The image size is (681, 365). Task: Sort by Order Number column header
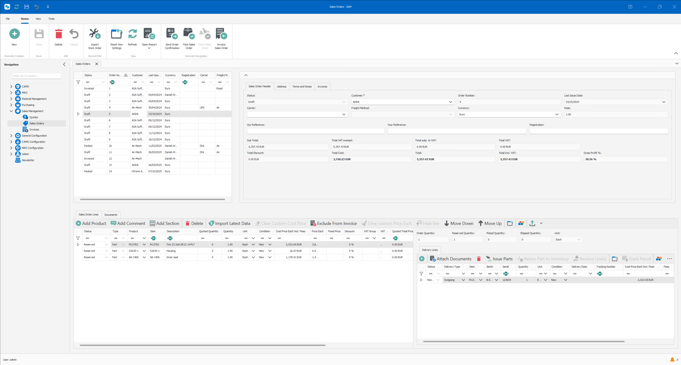pyautogui.click(x=119, y=75)
